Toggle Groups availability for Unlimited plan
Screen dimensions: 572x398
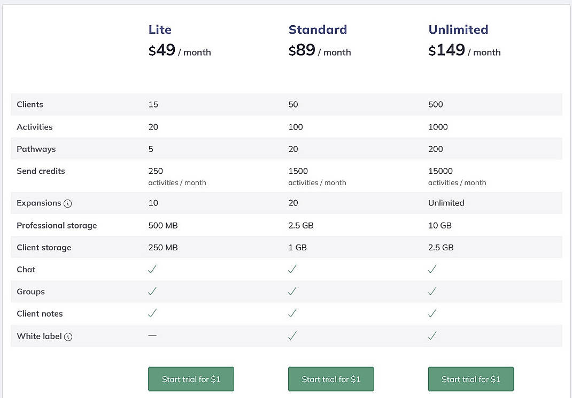432,292
